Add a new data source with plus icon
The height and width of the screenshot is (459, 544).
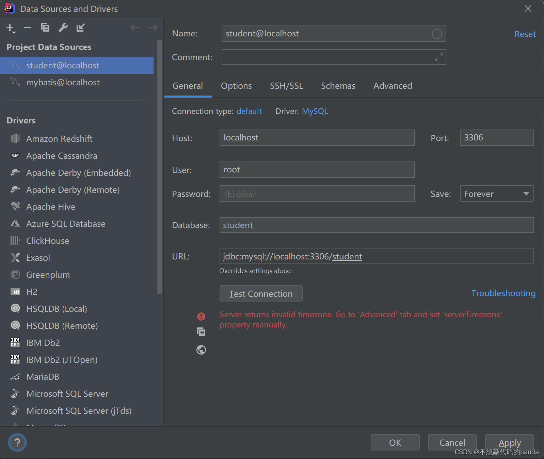[x=11, y=28]
